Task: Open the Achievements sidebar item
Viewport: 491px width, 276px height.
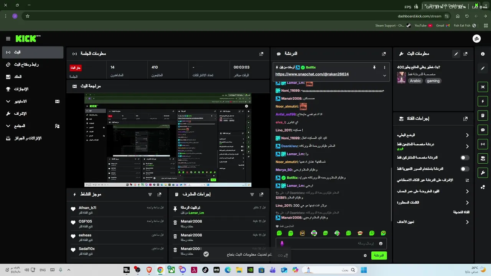Action: (33, 89)
